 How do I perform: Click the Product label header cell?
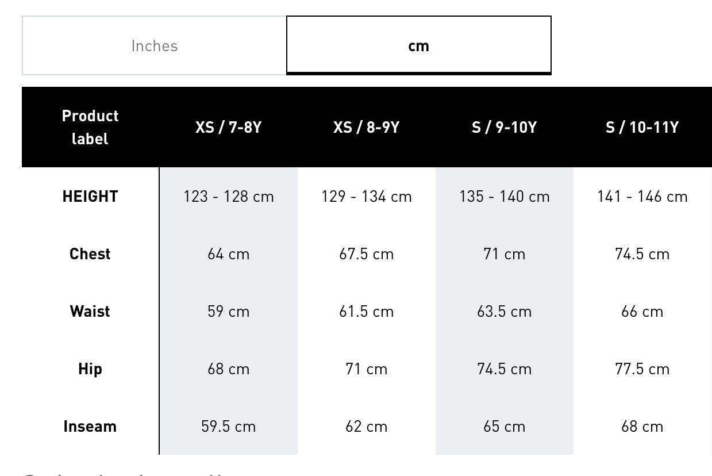pos(90,126)
